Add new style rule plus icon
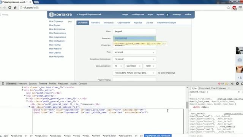Viewport: 243px width, 137px height. pos(239,92)
